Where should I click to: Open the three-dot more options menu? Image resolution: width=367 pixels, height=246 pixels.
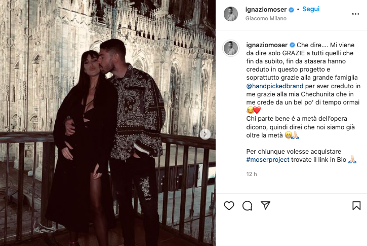pos(355,14)
